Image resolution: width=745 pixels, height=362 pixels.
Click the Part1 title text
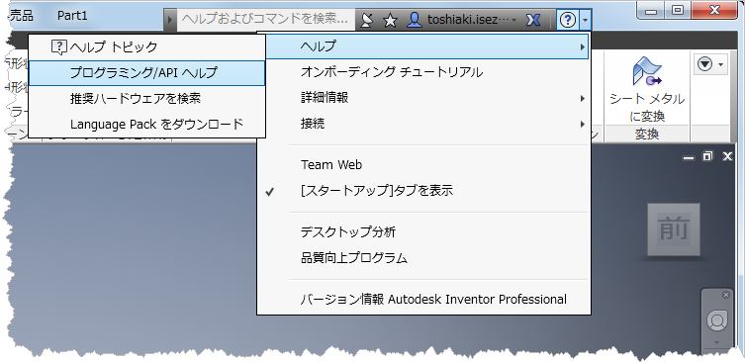click(x=72, y=16)
